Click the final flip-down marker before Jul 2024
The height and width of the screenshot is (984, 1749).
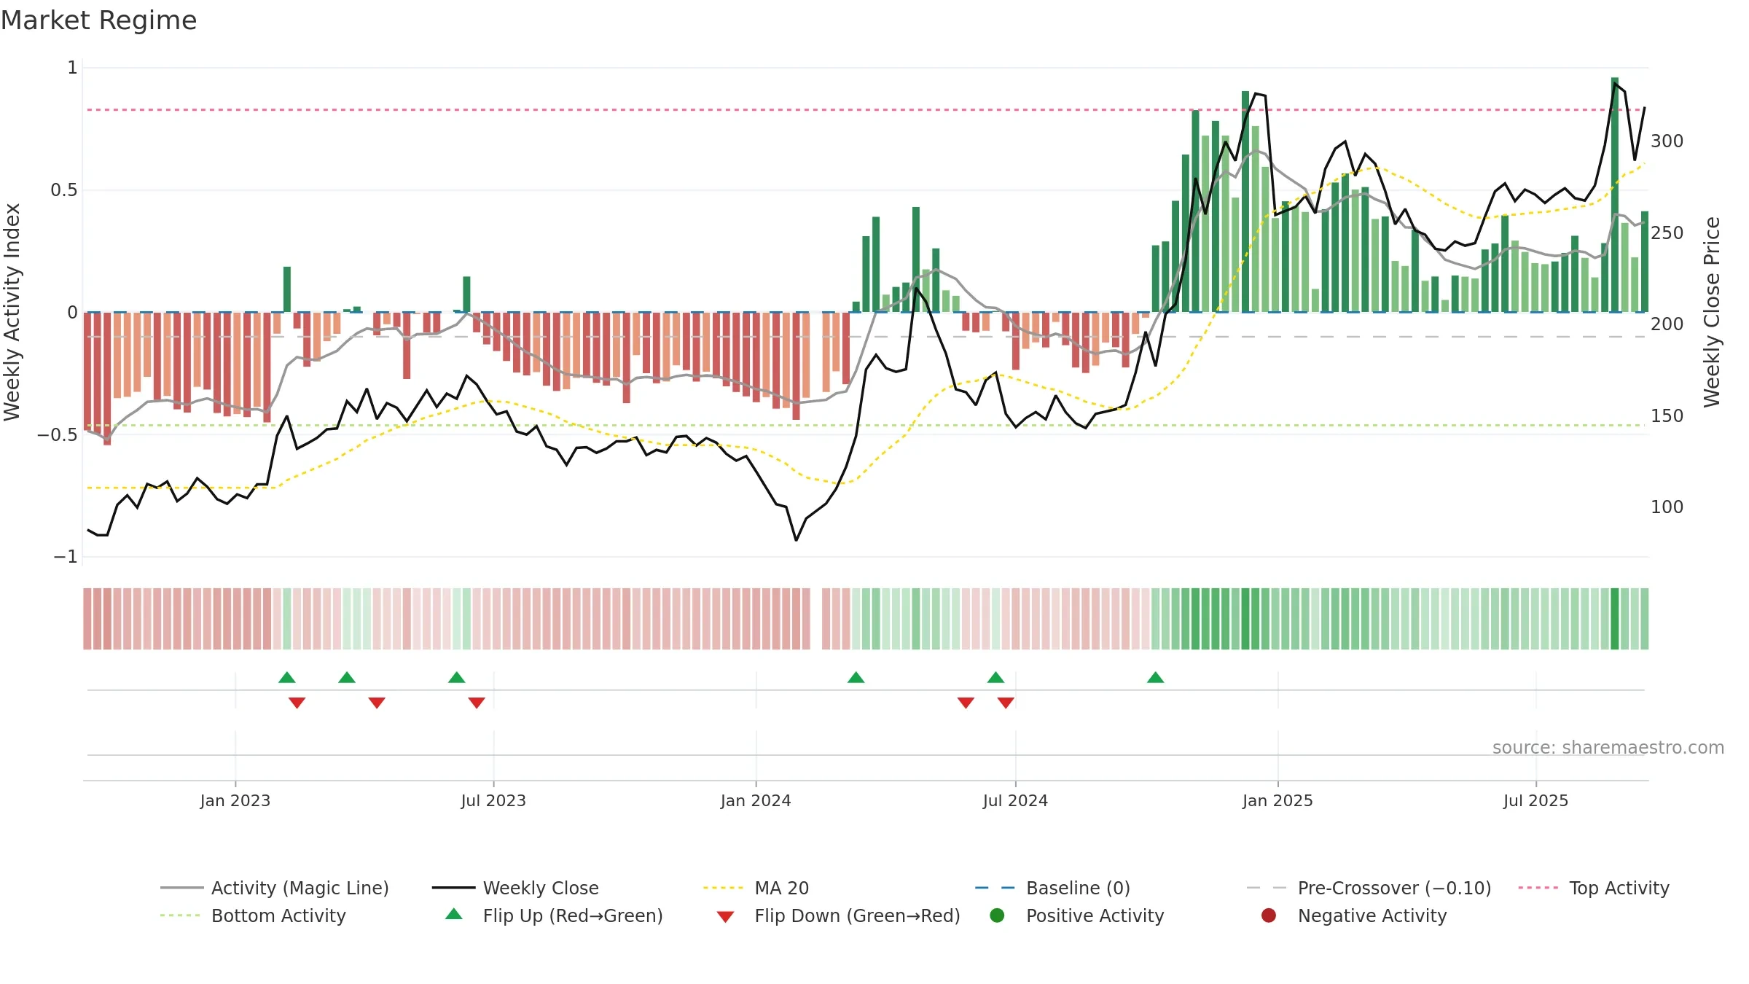1006,703
